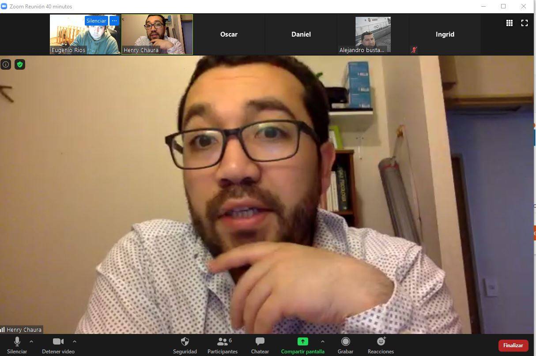Expand video options arrow beside camera
The image size is (536, 356).
click(x=74, y=341)
